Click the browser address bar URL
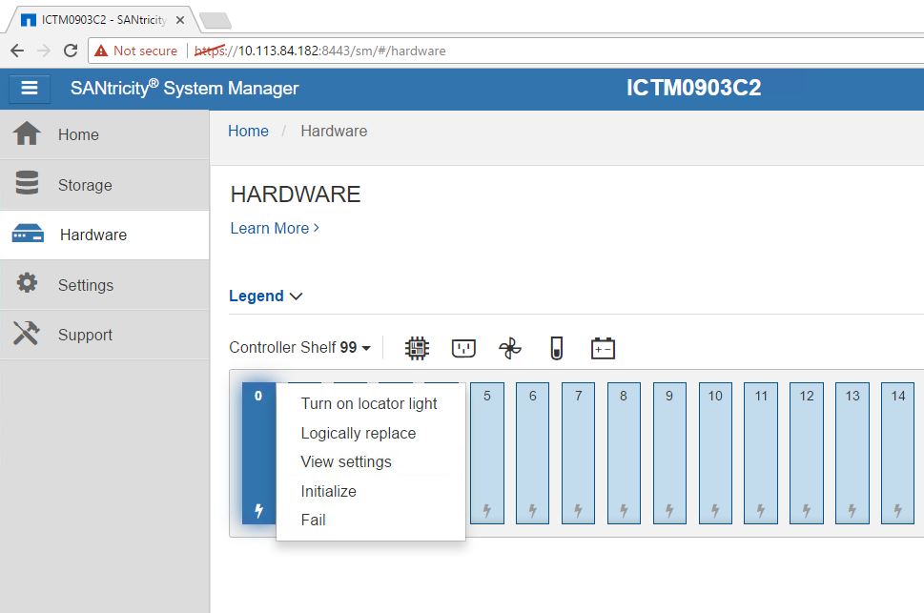 pos(320,51)
